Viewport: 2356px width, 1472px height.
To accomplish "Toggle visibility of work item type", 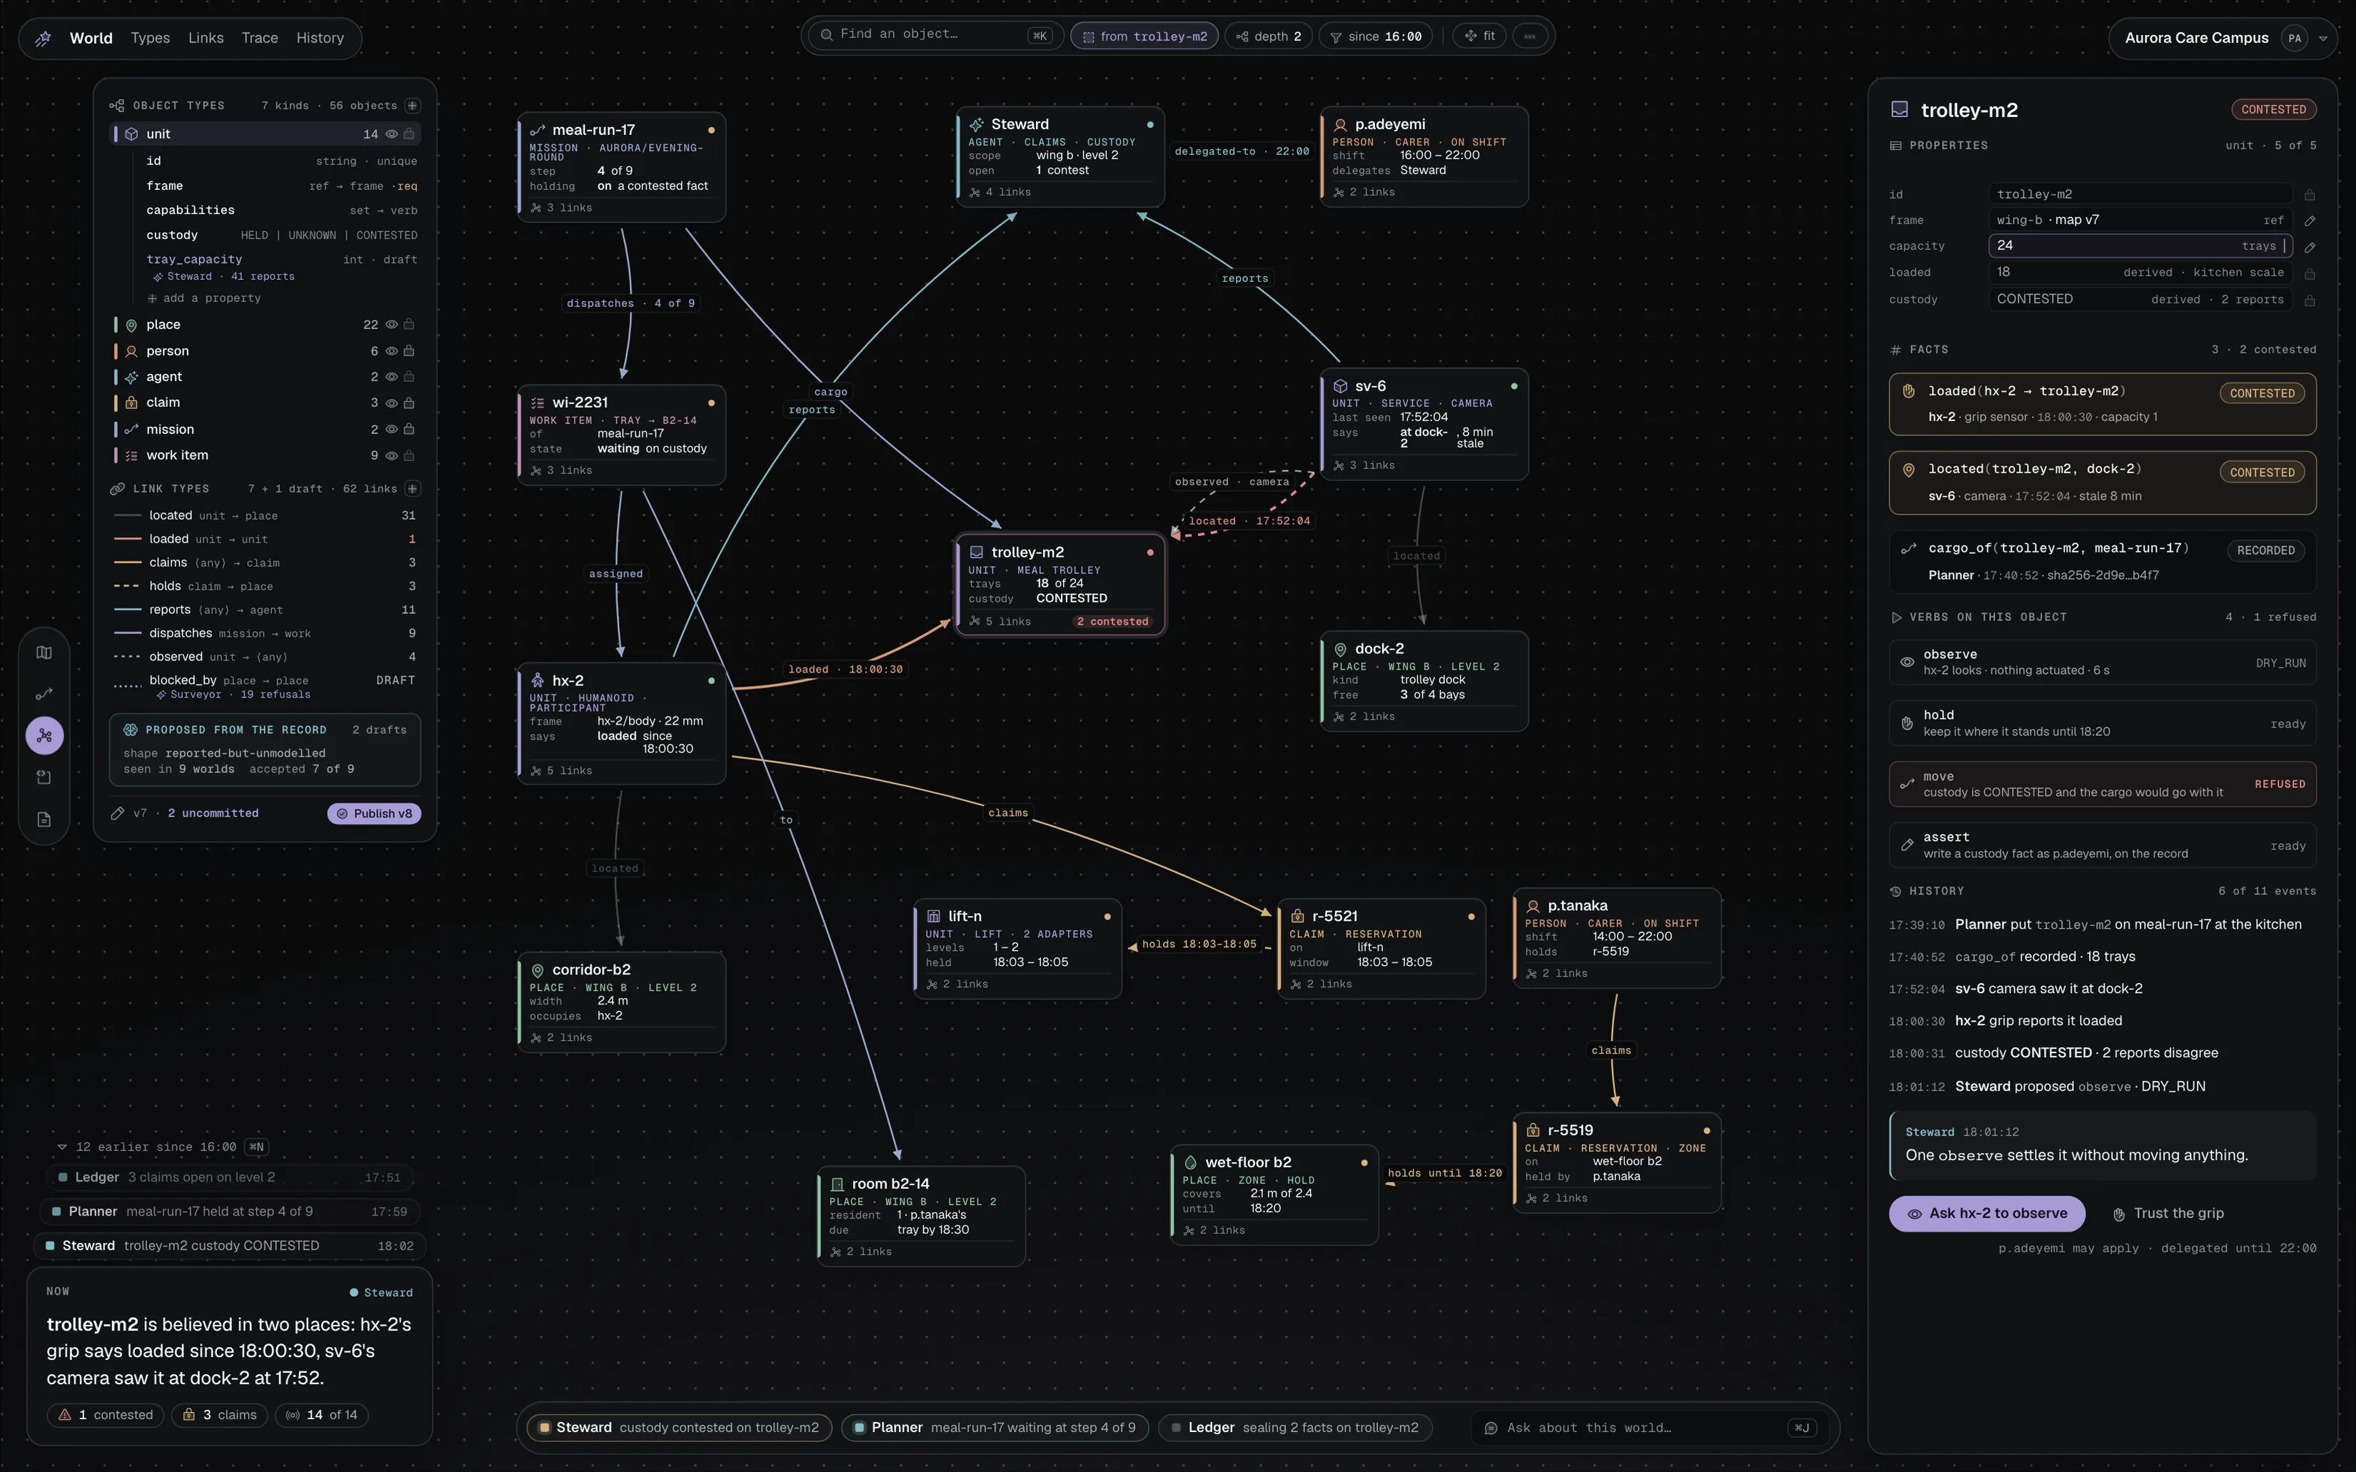I will point(391,455).
